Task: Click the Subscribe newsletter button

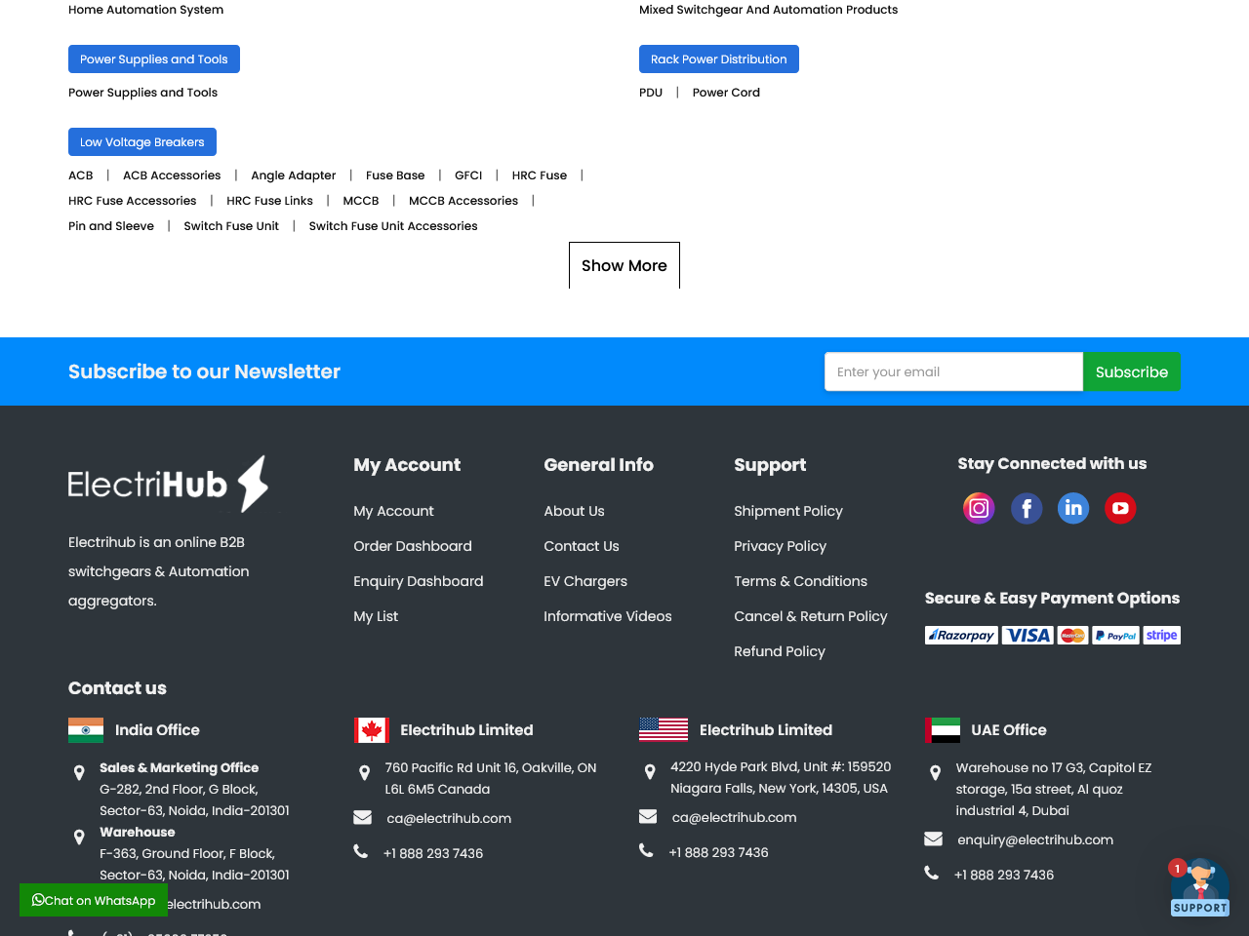Action: (1131, 371)
